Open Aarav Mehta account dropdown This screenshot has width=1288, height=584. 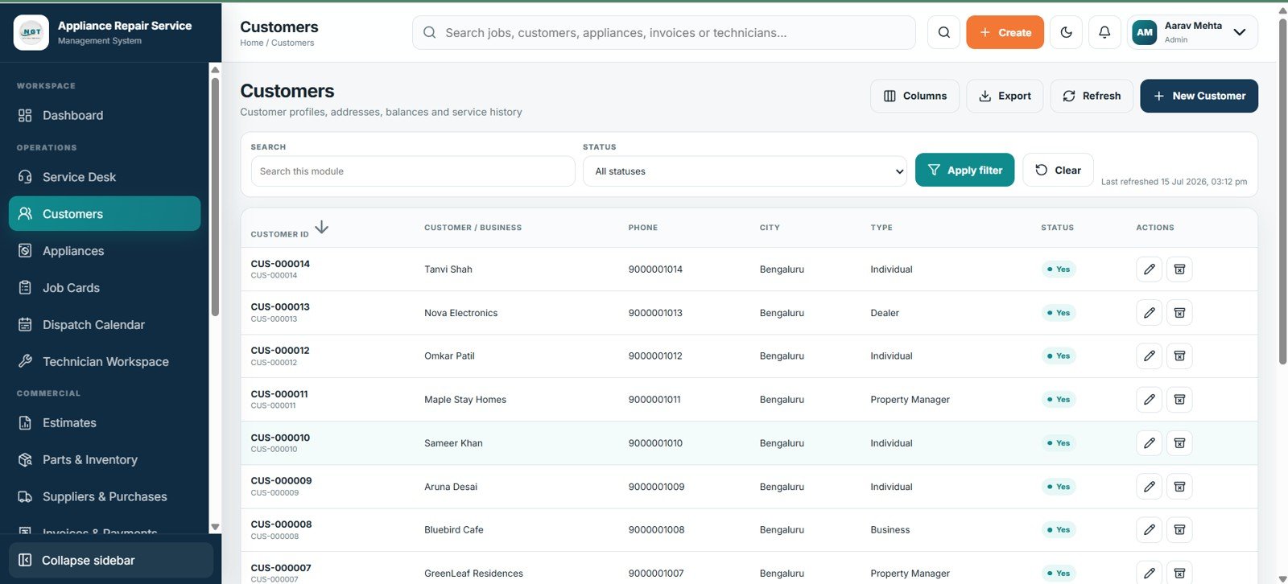(1192, 32)
